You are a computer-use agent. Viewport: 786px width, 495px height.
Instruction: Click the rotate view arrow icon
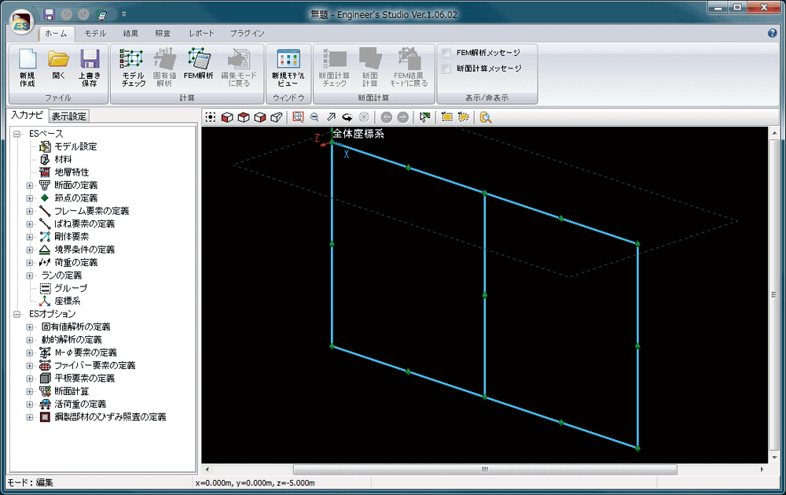click(346, 117)
